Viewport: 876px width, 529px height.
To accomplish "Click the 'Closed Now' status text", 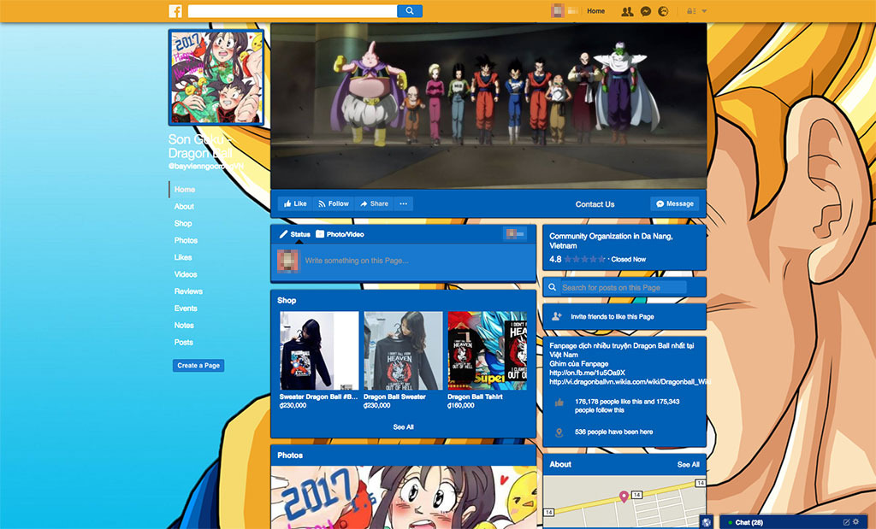I will pos(629,260).
